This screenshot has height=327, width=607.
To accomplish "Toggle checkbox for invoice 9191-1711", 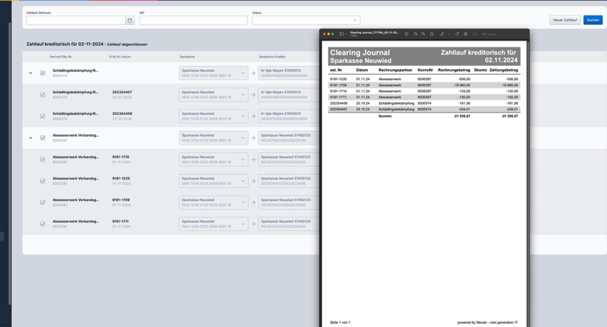I will coord(43,224).
